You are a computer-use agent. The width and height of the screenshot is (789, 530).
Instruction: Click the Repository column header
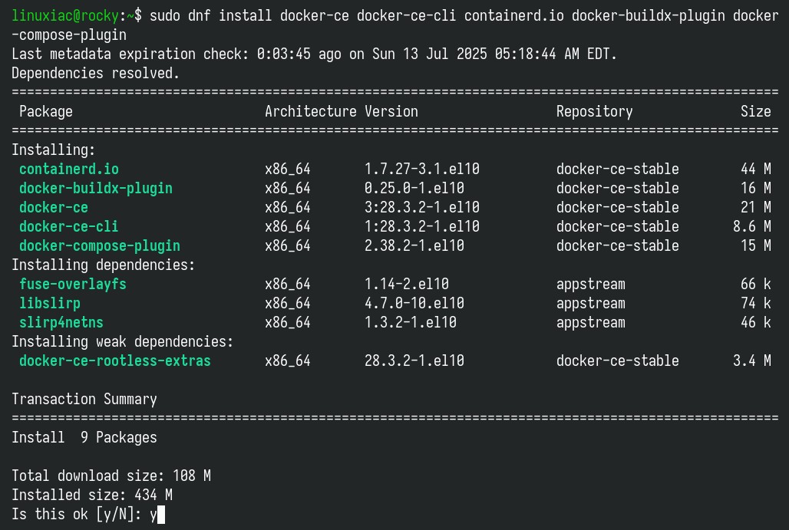coord(594,112)
